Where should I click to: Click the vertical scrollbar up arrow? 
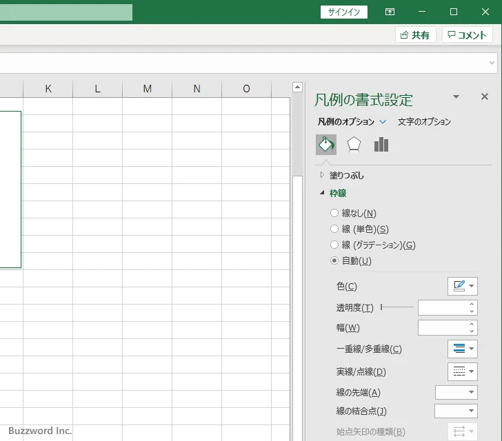pyautogui.click(x=297, y=87)
